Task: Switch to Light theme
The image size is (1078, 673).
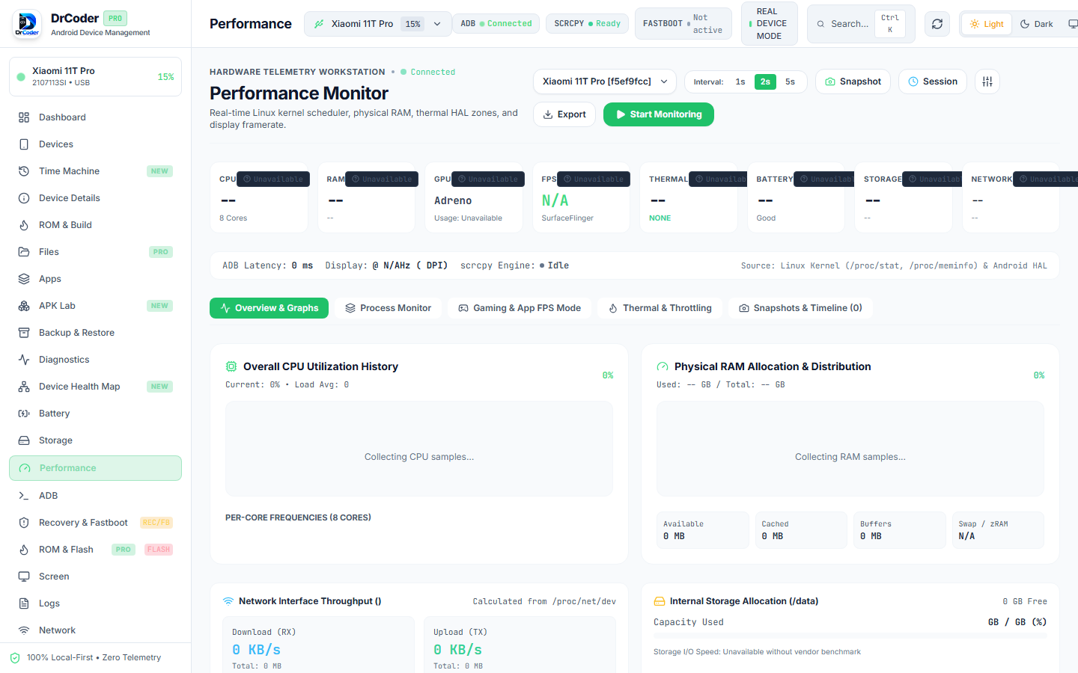Action: click(x=987, y=24)
